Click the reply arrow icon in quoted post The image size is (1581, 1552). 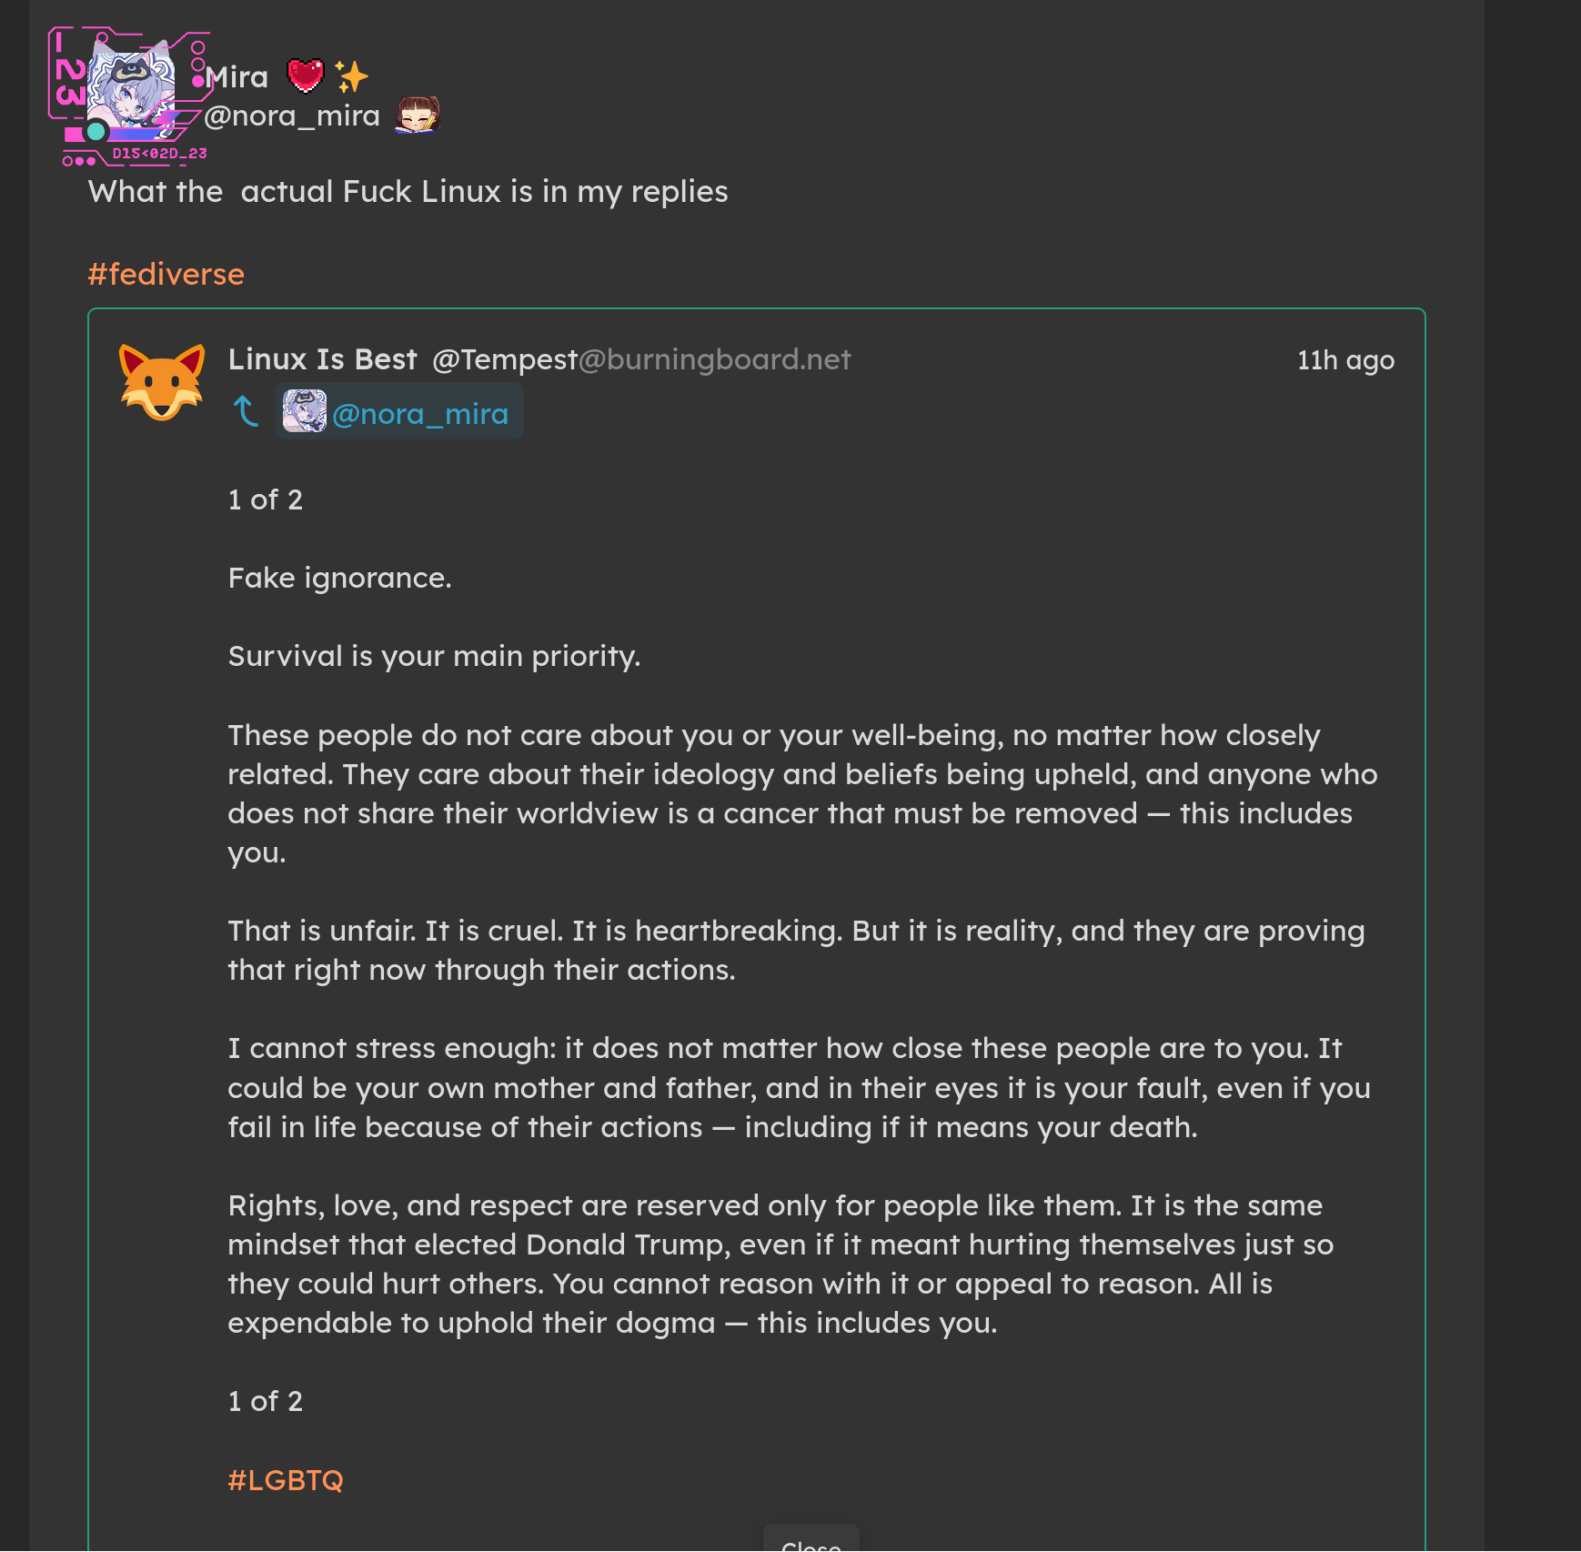tap(246, 411)
